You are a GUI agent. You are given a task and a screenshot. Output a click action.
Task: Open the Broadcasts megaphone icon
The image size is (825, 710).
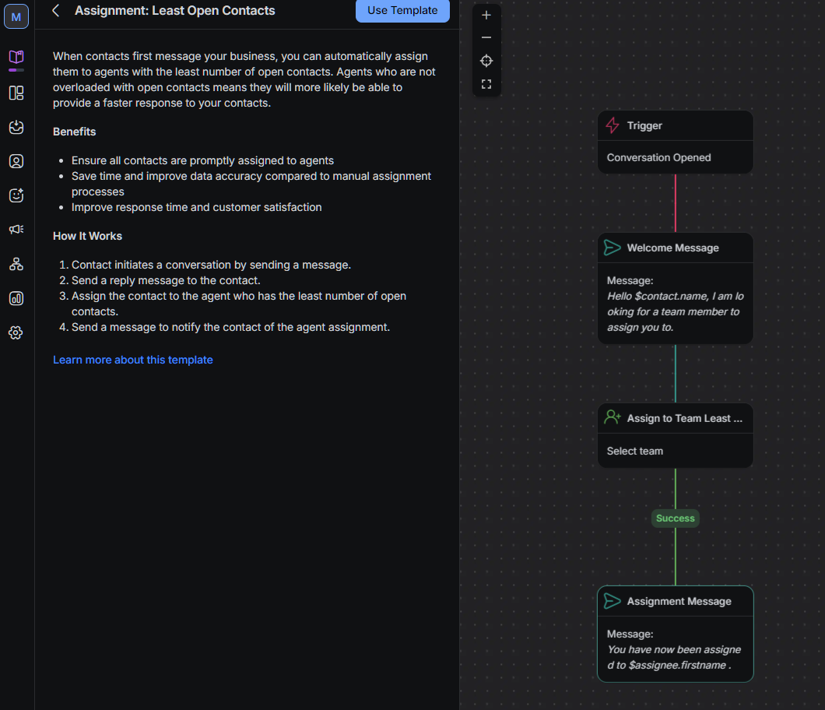[x=16, y=229]
